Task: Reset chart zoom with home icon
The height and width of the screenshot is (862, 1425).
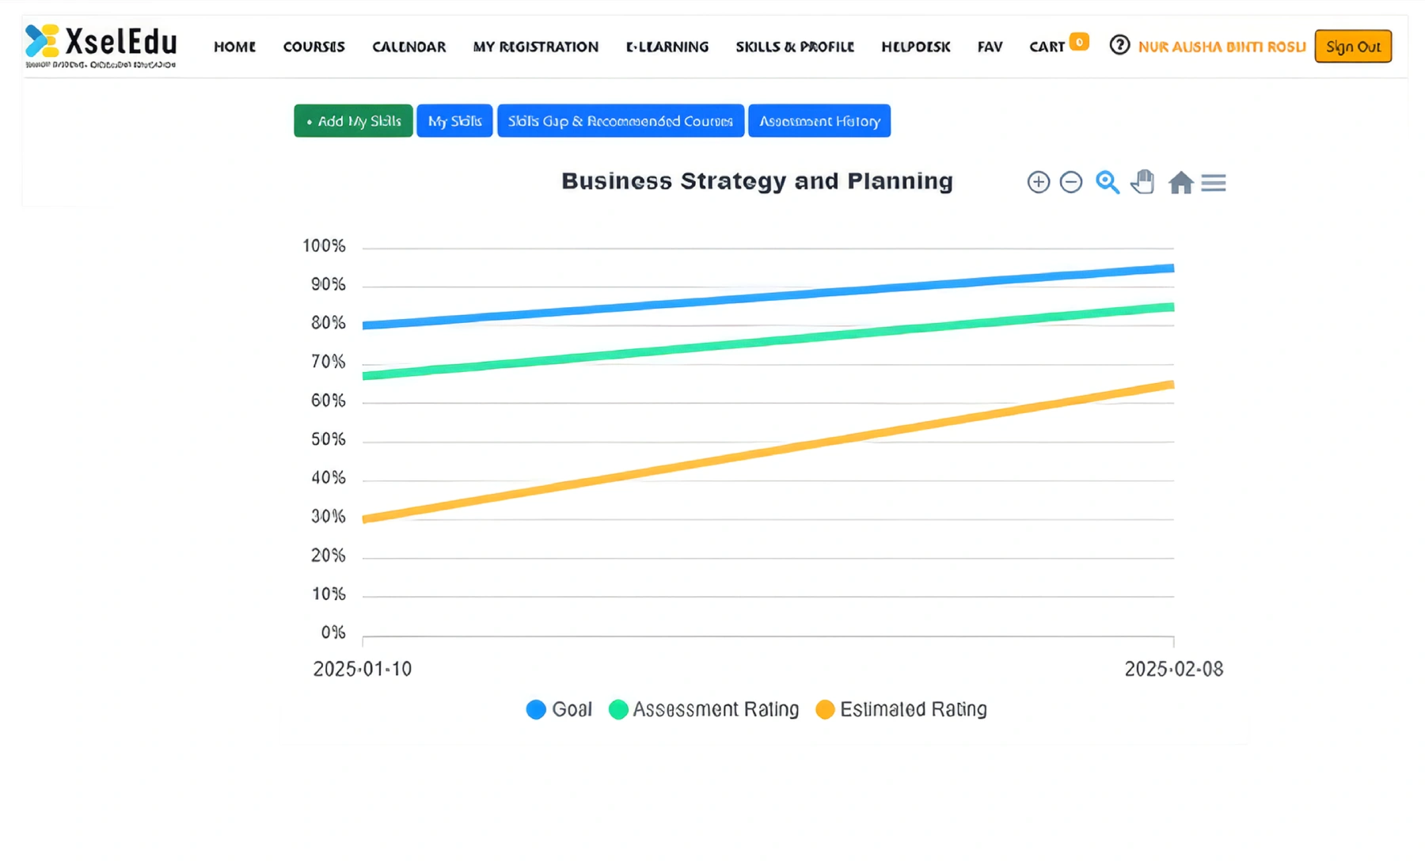Action: point(1180,183)
